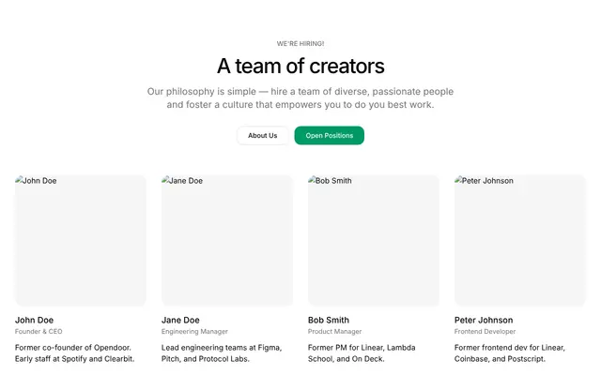The height and width of the screenshot is (375, 601).
Task: Click the Founder & CEO subtitle
Action: 39,331
